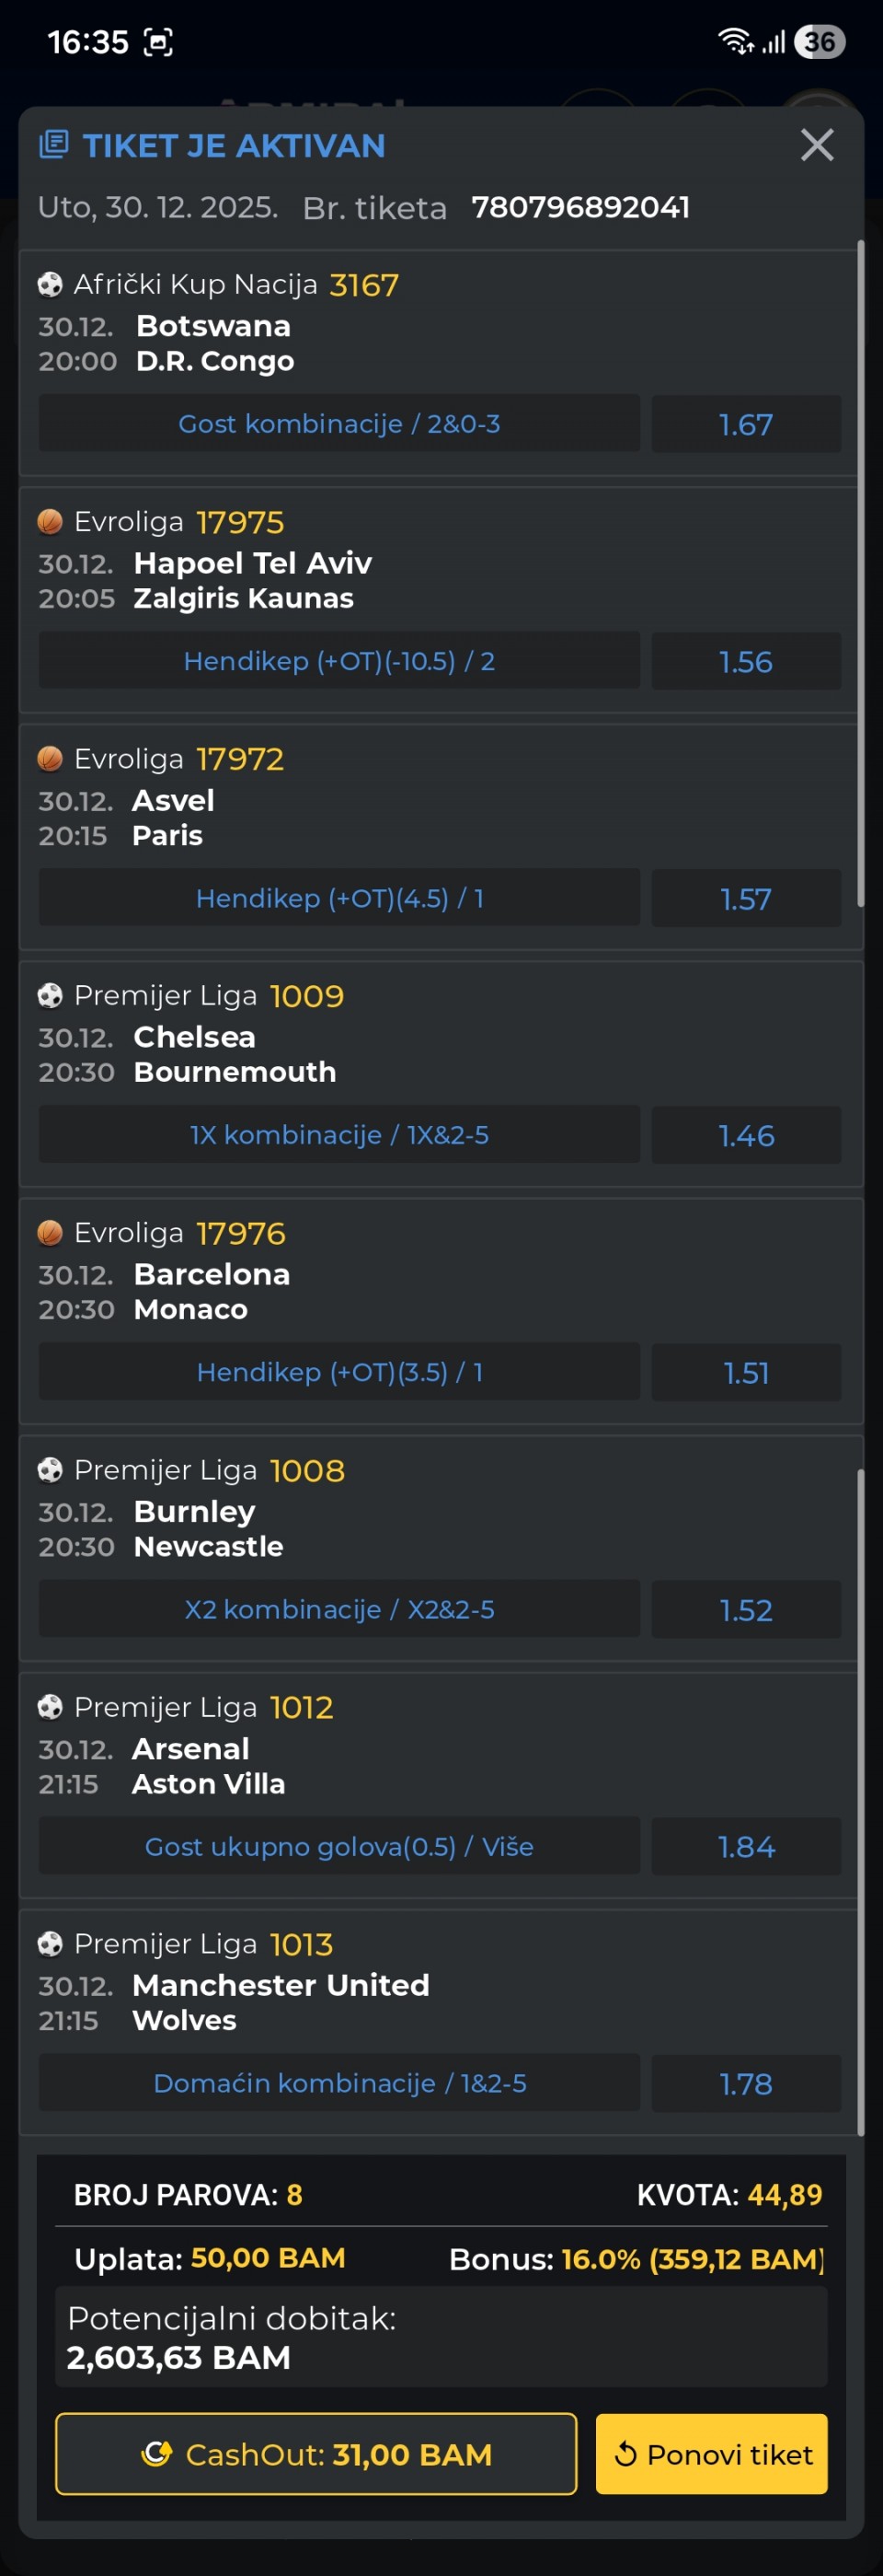
Task: Select the X2 kombinacije / X2&2-5 bet
Action: coord(339,1609)
